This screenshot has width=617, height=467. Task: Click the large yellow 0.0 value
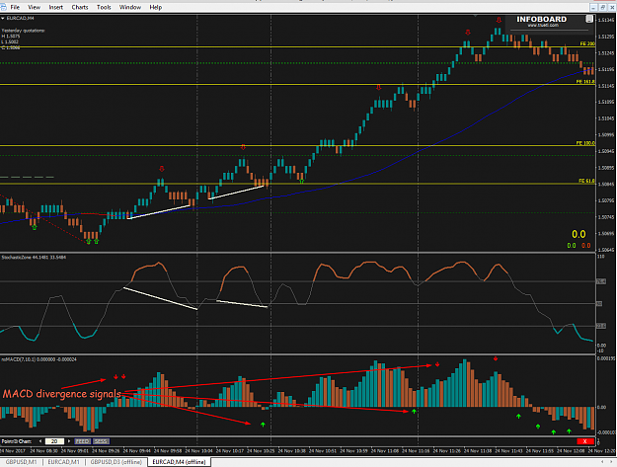(578, 234)
